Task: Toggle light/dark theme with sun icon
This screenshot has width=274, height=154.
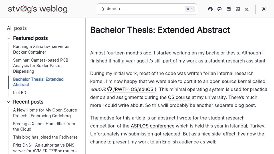Action: point(264,9)
